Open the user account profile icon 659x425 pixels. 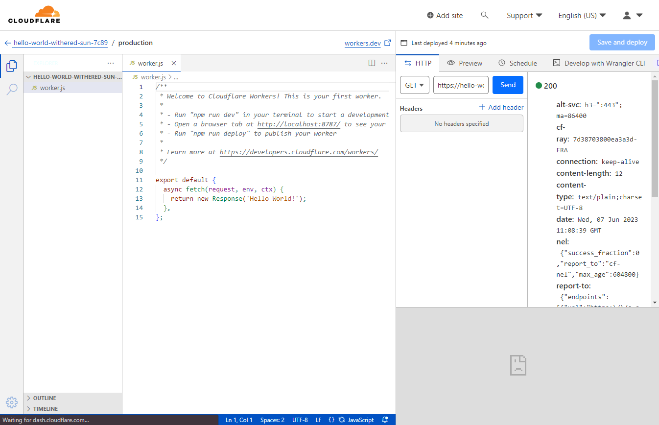[x=627, y=15]
